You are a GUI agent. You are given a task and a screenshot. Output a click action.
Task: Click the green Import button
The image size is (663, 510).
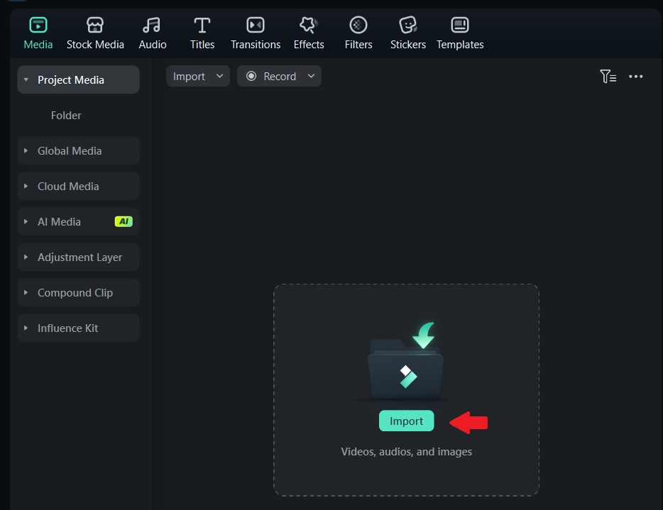point(406,421)
